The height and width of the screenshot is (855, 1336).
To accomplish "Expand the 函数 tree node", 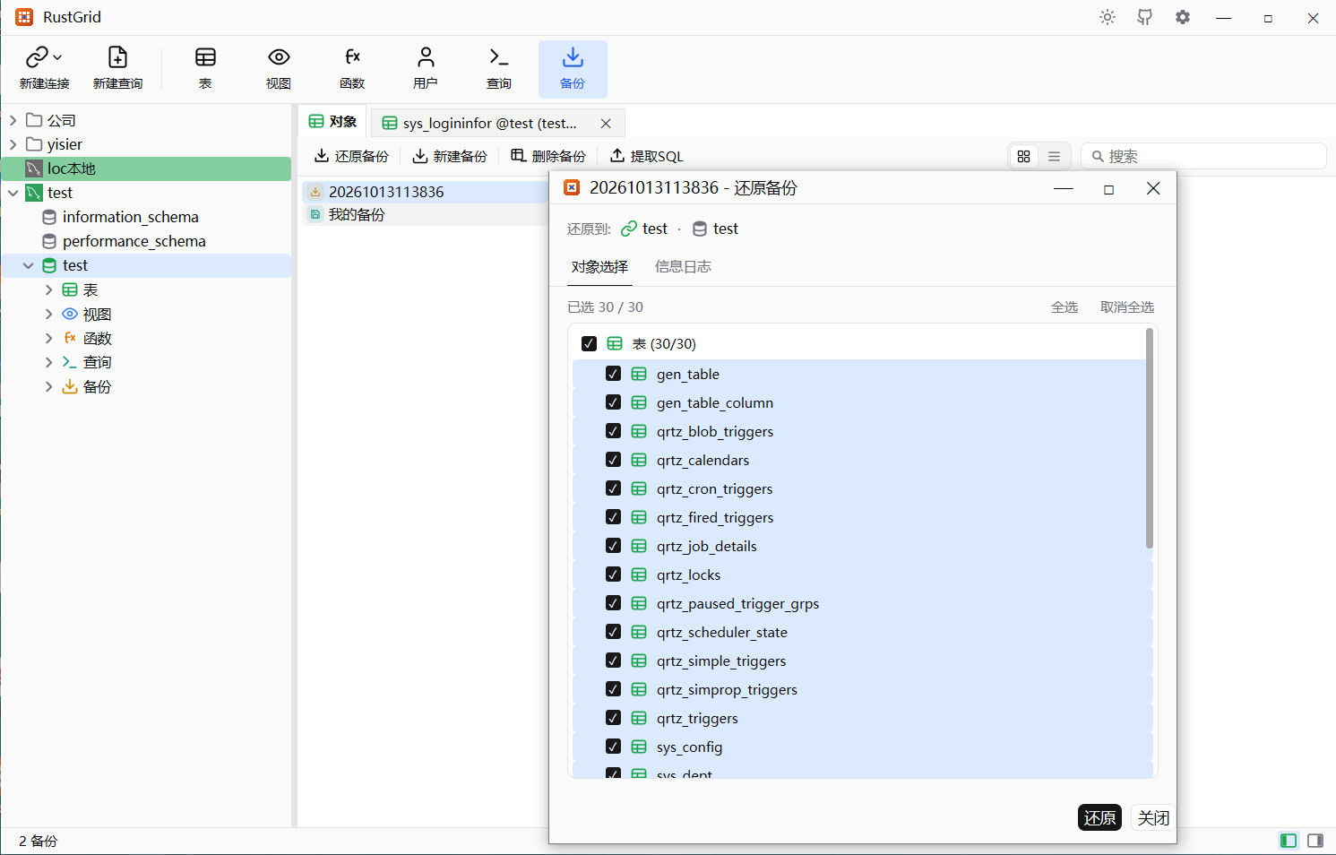I will coord(48,338).
